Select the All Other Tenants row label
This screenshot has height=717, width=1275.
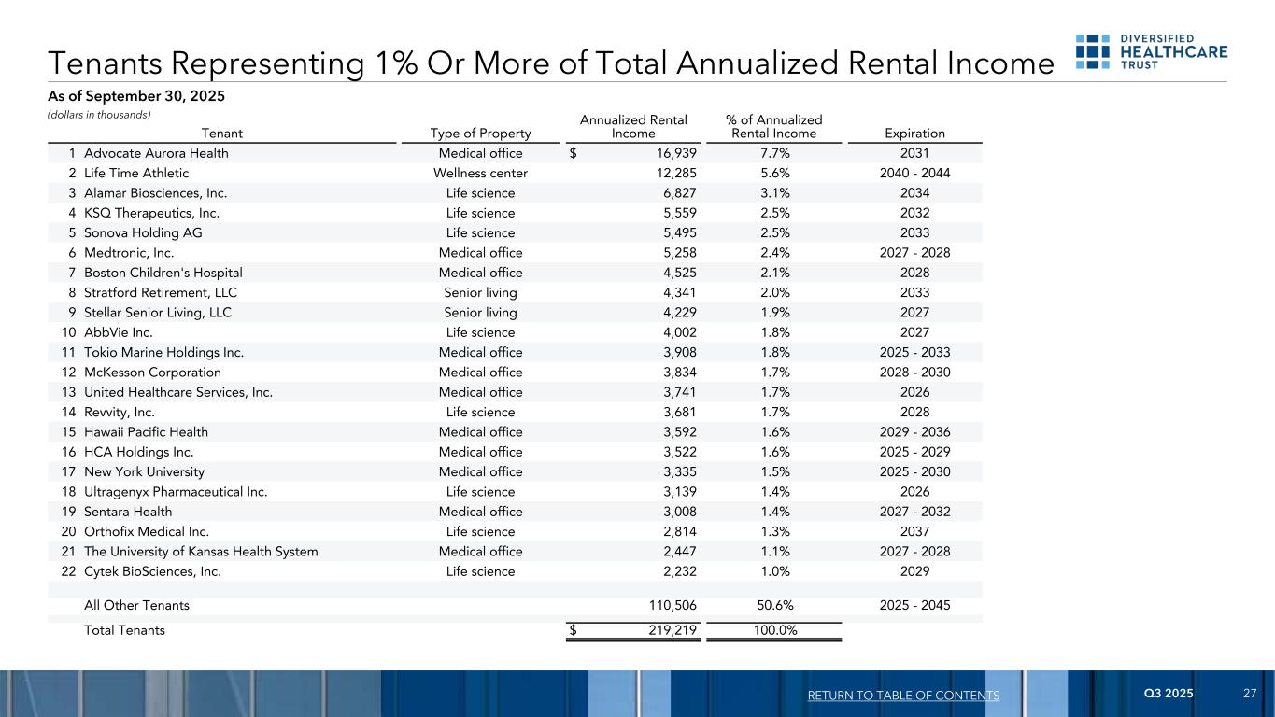[136, 605]
